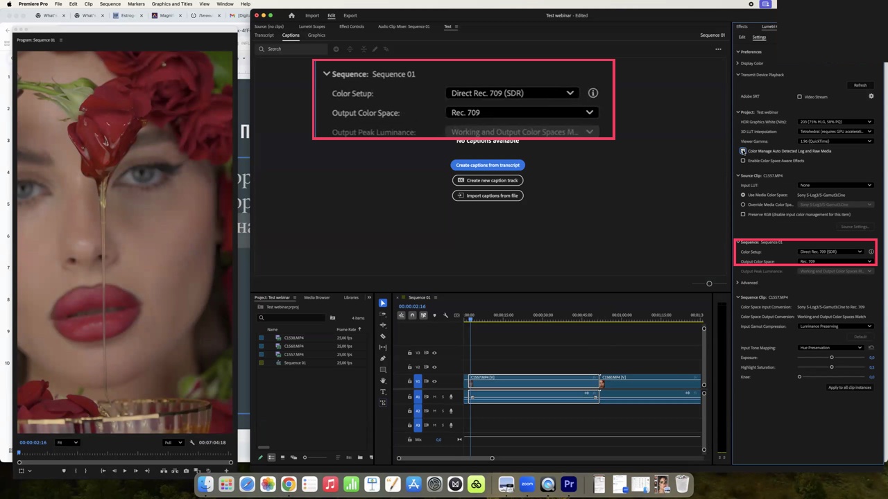Screen dimensions: 888x499
Task: Adjust the Exposure slider handle
Action: pos(832,358)
